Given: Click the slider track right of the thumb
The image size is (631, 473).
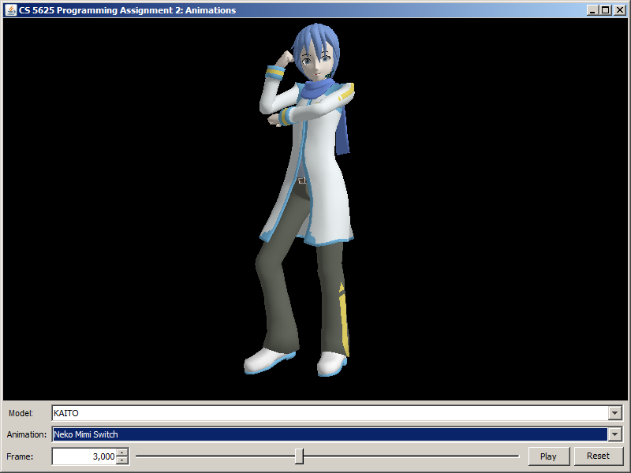Looking at the screenshot, I should click(x=410, y=456).
